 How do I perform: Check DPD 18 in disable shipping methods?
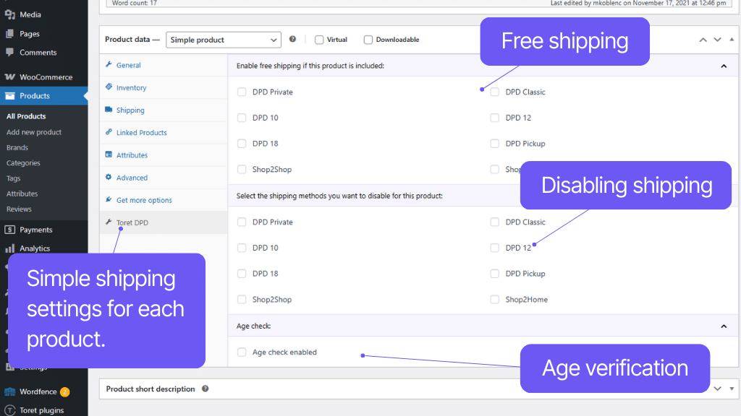click(242, 274)
